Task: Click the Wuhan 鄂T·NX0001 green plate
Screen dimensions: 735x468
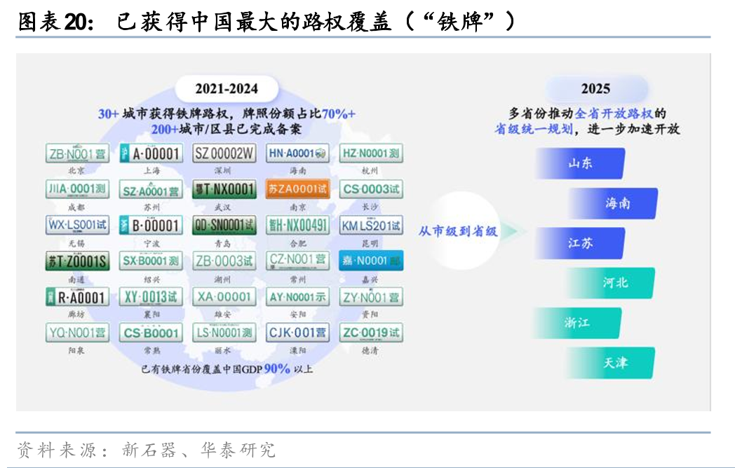Action: coord(224,189)
